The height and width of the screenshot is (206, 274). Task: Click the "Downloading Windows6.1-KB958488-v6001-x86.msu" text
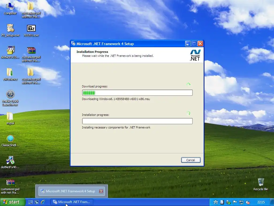(116, 99)
